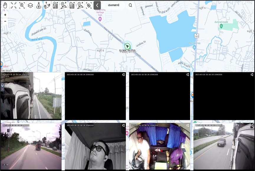Select the front road camera video feed
The width and height of the screenshot is (255, 171).
[x=31, y=145]
